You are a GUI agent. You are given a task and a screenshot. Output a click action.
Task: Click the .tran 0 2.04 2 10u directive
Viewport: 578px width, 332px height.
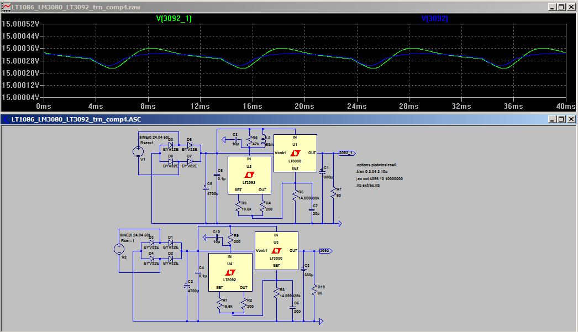tap(371, 172)
